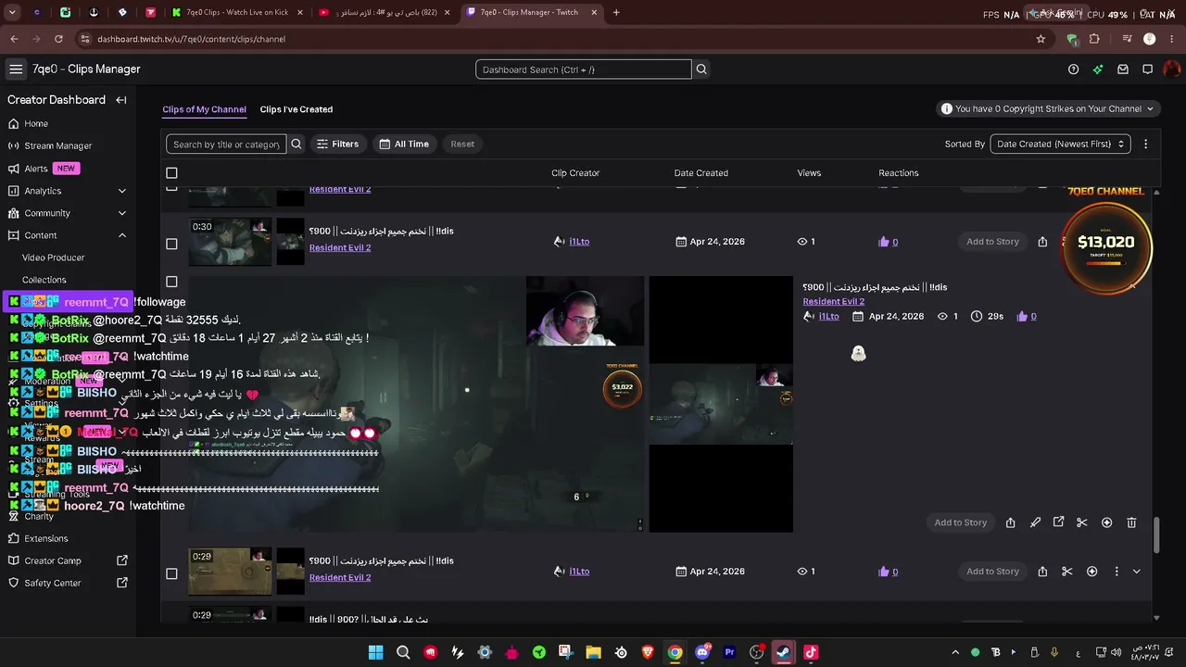The image size is (1186, 667).
Task: Open Brave browser from the taskbar
Action: click(648, 652)
